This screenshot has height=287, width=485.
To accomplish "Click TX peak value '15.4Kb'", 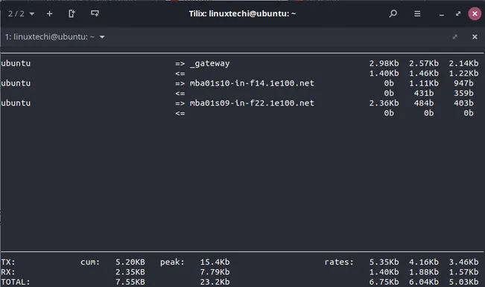I will click(x=215, y=262).
